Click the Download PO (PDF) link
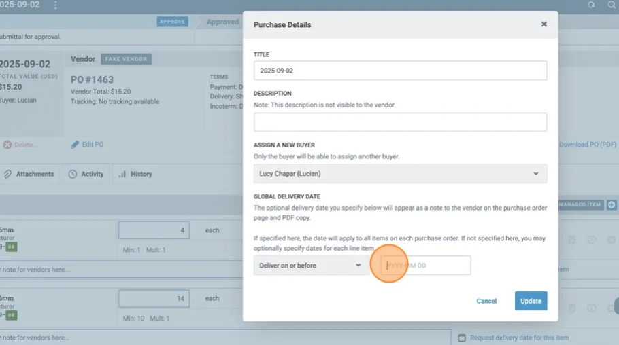 pos(587,145)
